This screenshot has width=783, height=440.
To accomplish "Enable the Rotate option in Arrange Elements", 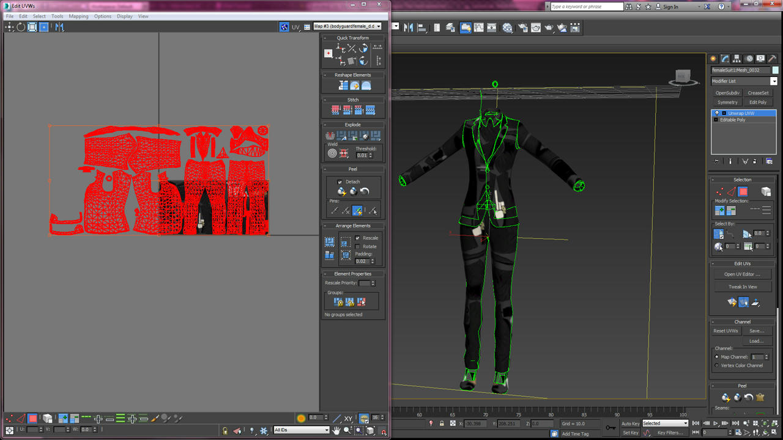I will [357, 246].
